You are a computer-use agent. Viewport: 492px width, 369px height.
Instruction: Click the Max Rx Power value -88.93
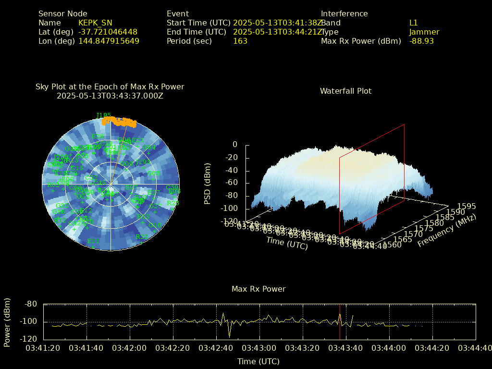[x=421, y=41]
